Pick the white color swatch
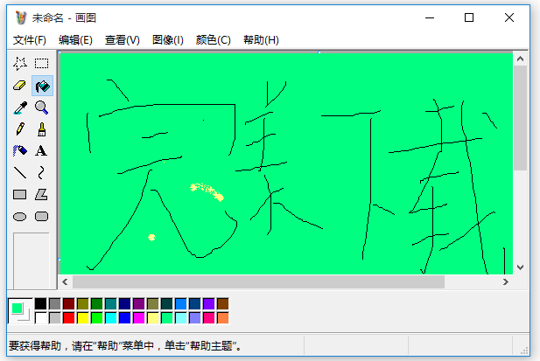This screenshot has width=540, height=361. pyautogui.click(x=40, y=318)
